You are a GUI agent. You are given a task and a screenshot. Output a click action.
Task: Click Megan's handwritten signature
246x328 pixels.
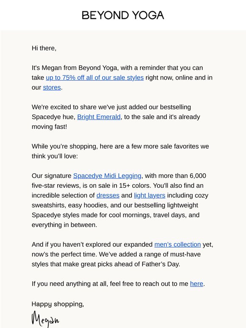pyautogui.click(x=45, y=319)
